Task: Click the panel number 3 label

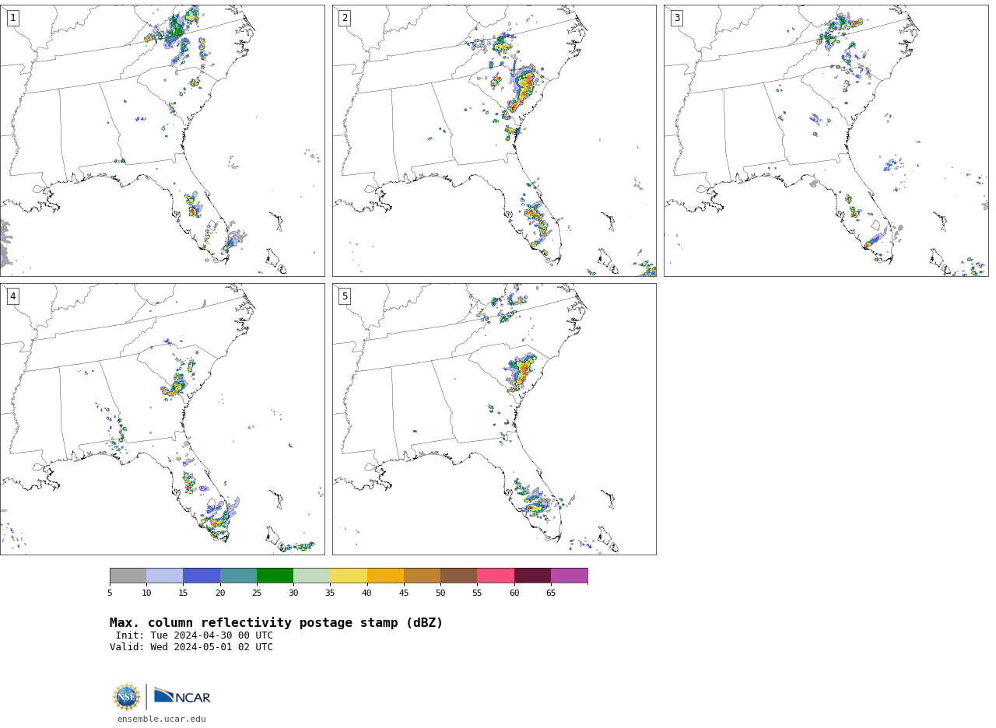Action: click(x=677, y=18)
